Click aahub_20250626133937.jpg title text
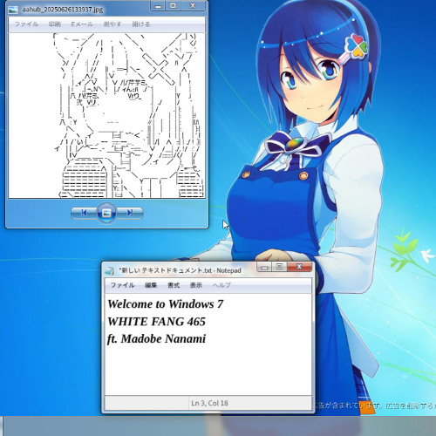Viewport: 436px width, 436px height. (63, 10)
